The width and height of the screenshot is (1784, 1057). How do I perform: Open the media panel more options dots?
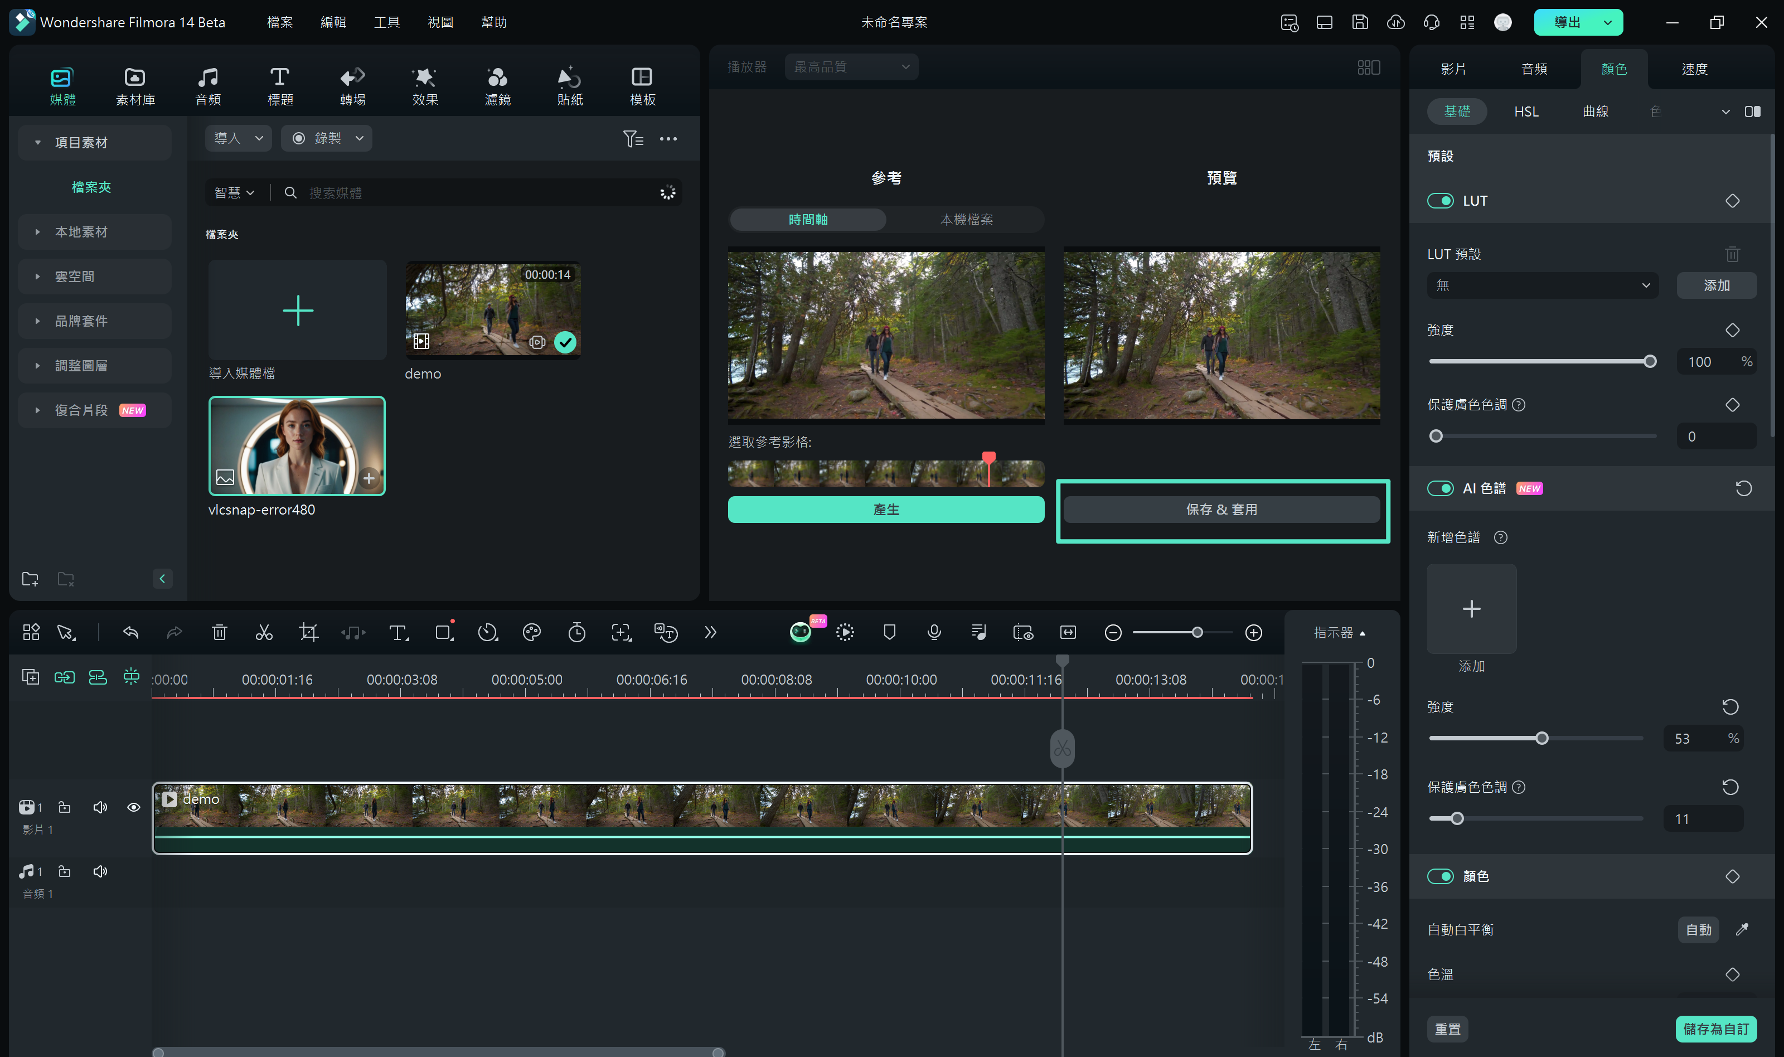coord(668,139)
